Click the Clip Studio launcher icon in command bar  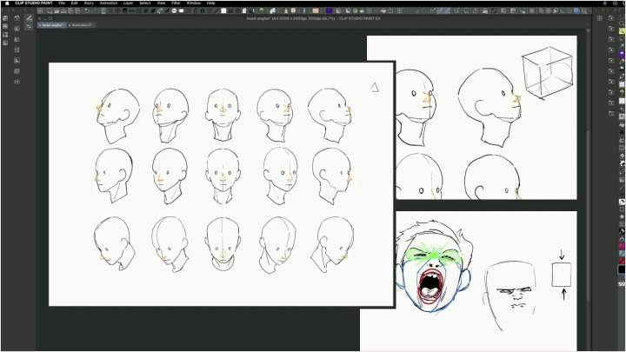(x=40, y=10)
